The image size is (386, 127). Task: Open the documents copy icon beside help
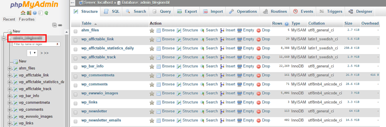pyautogui.click(x=40, y=13)
